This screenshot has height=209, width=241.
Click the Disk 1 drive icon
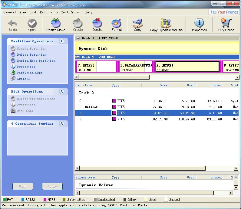(x=78, y=38)
